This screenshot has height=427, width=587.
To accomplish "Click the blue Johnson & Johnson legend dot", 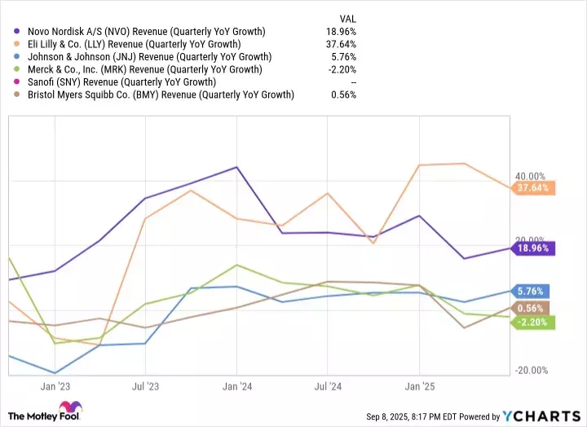I will 17,57.
